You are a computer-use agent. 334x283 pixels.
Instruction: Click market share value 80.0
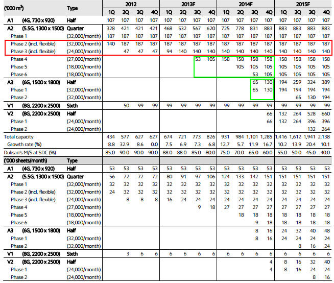coord(210,153)
